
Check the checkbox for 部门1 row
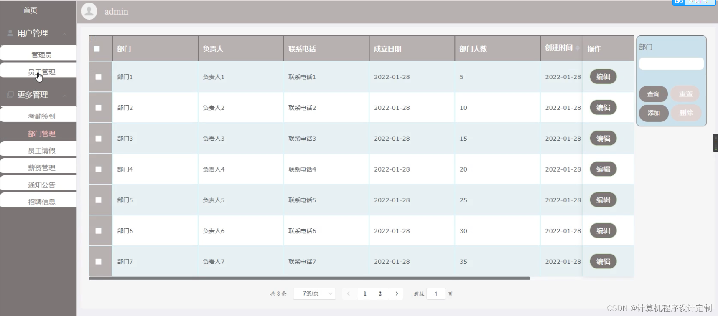(x=99, y=77)
